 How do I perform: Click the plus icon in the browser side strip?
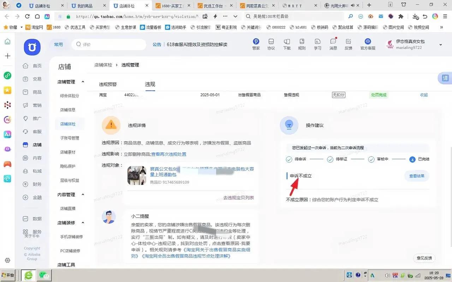point(7,56)
